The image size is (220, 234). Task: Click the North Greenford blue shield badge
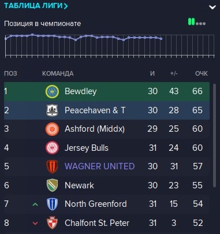pyautogui.click(x=52, y=204)
